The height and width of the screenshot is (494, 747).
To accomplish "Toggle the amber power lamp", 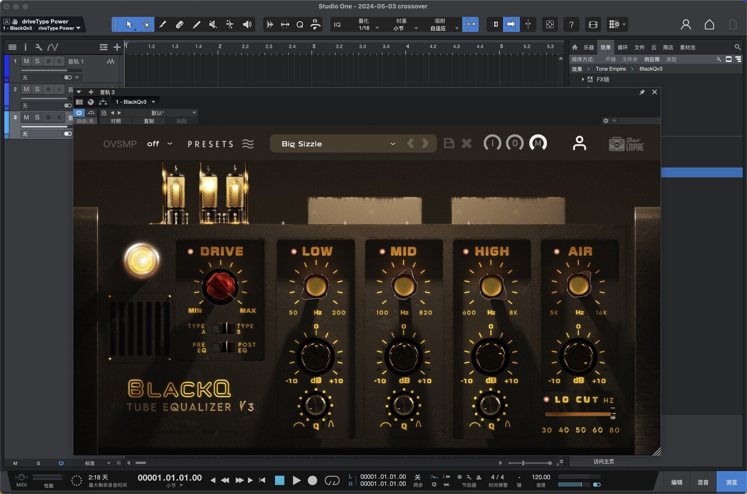I will pos(142,261).
